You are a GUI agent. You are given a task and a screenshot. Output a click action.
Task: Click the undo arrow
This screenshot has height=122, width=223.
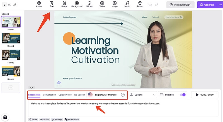point(150,5)
